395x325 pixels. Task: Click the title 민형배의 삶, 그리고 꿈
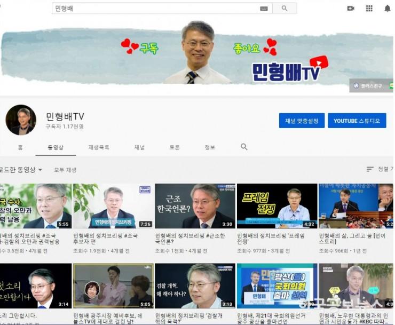(x=352, y=239)
